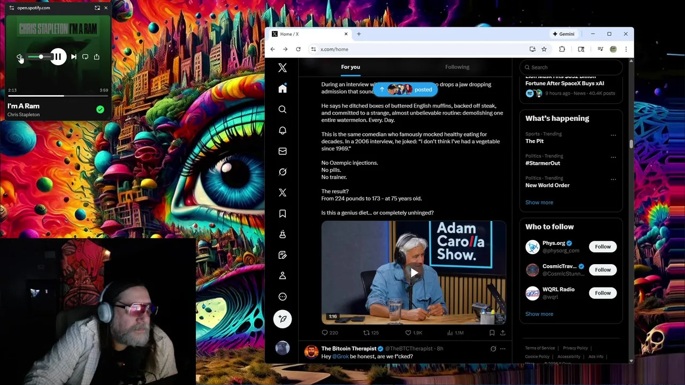Screen dimensions: 685x385
Task: Select the Home / X browser tab
Action: pyautogui.click(x=309, y=34)
